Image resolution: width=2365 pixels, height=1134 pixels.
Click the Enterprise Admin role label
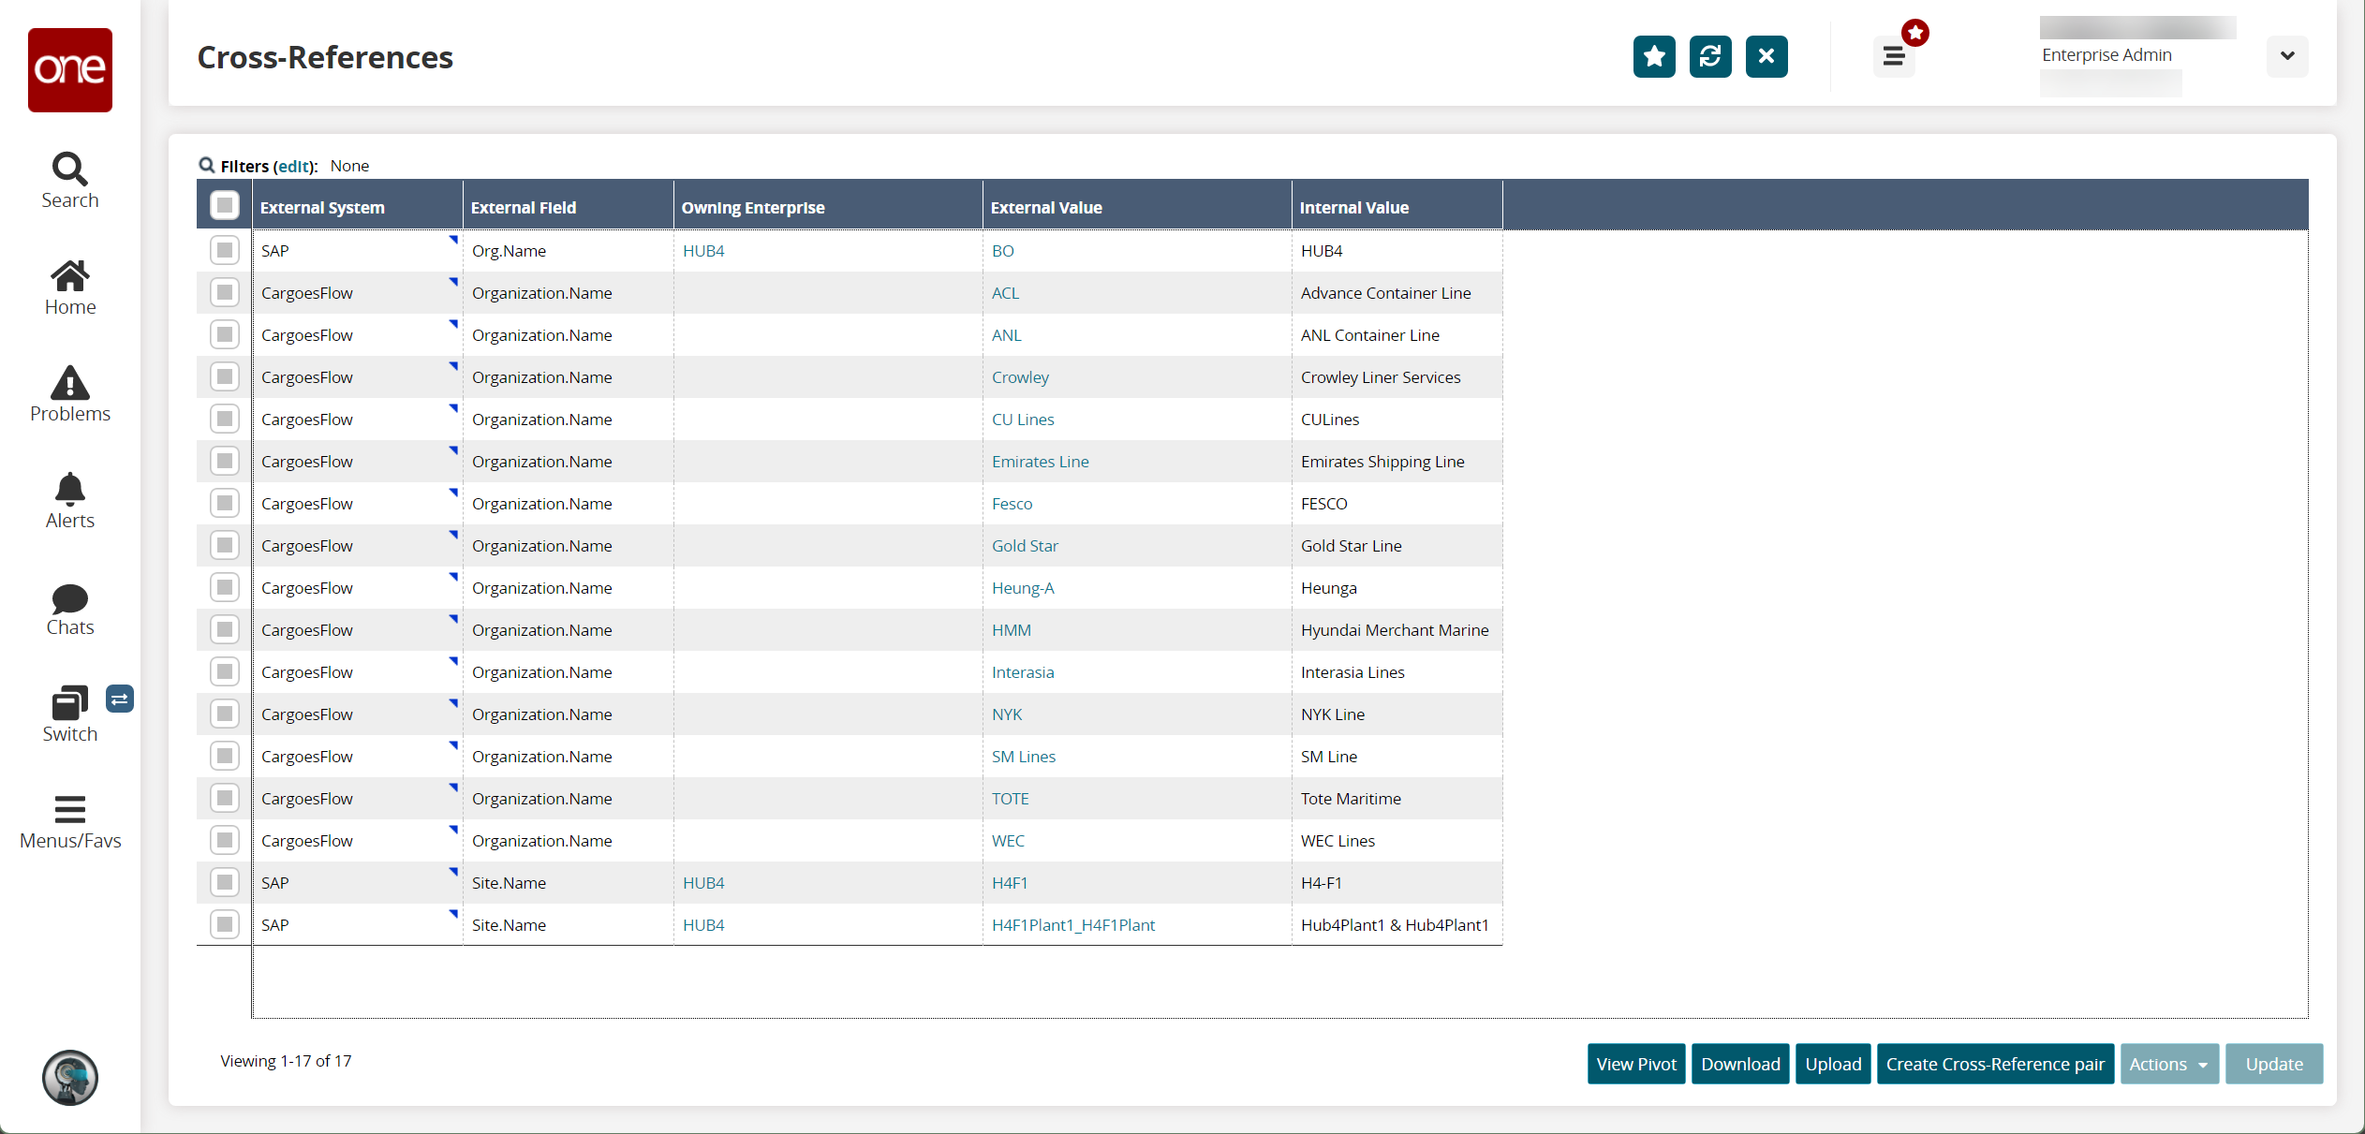pyautogui.click(x=2106, y=55)
